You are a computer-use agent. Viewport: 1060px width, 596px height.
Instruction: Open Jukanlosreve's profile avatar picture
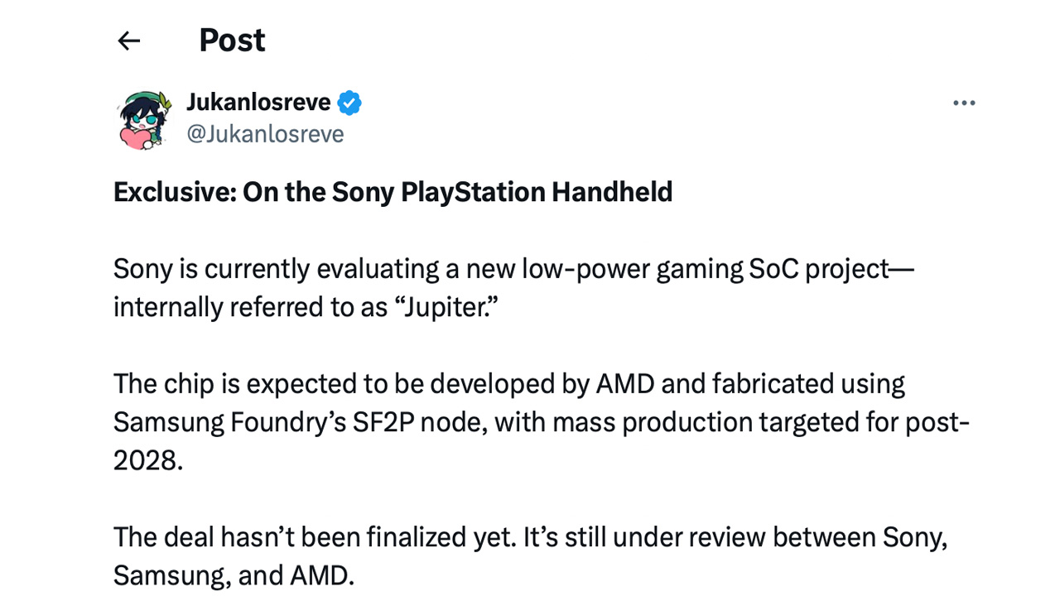coord(143,119)
